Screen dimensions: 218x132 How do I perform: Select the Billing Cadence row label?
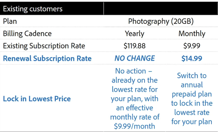(27, 34)
